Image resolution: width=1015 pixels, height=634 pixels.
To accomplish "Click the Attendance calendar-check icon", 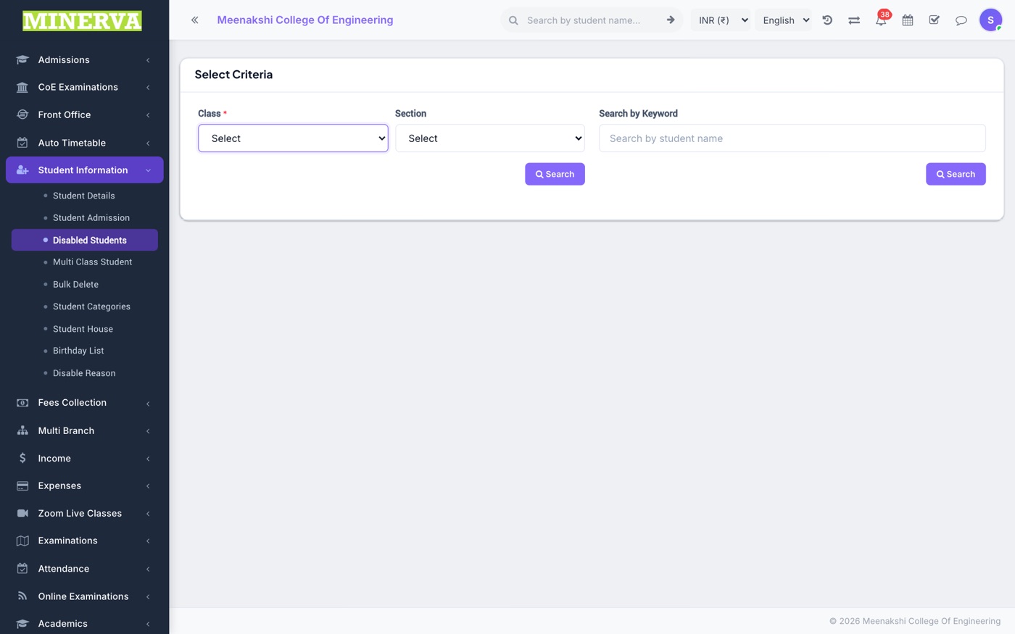I will (x=22, y=569).
